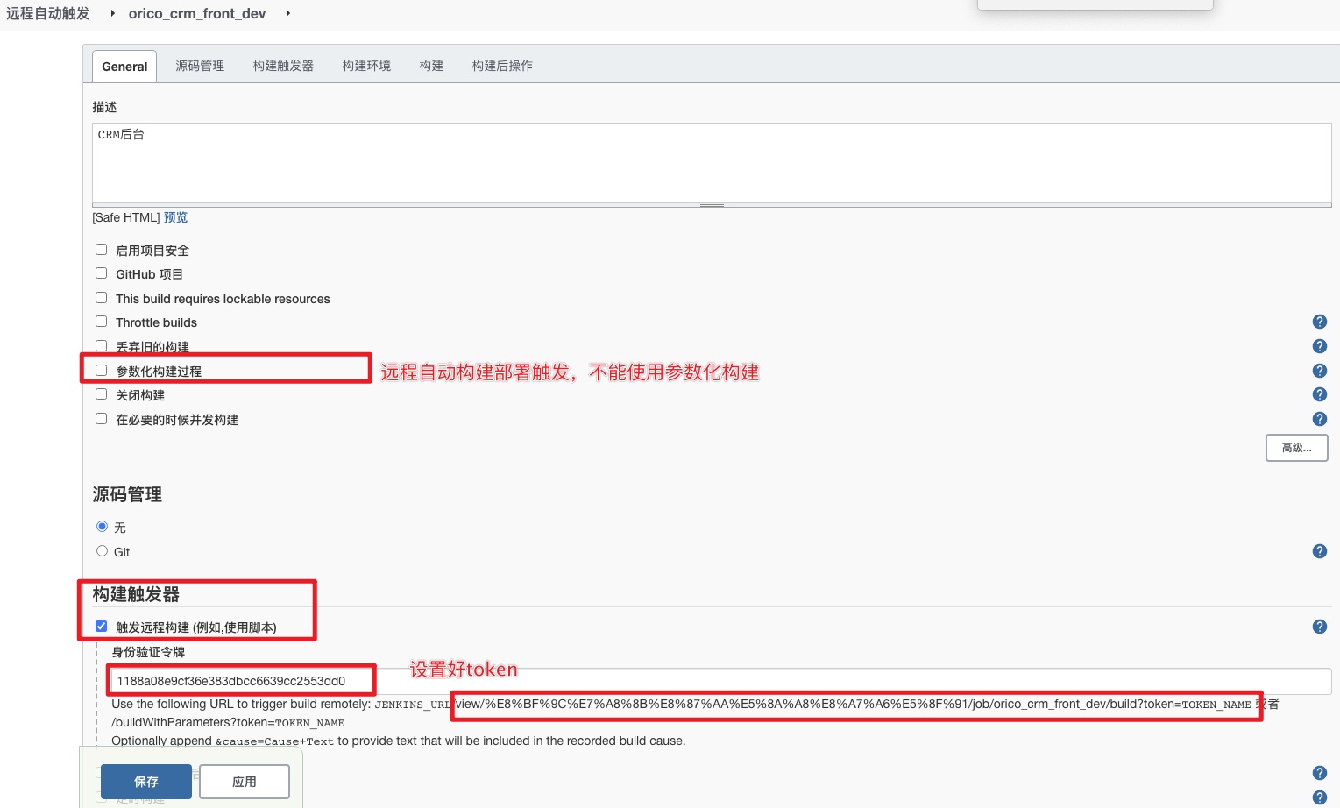Viewport: 1340px width, 808px height.
Task: Open orico_crm_front_dev breadcrumb link
Action: (x=197, y=13)
